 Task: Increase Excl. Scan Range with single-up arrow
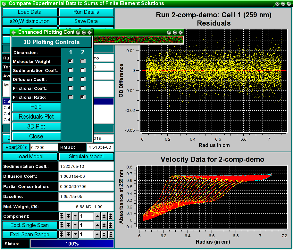[97, 235]
